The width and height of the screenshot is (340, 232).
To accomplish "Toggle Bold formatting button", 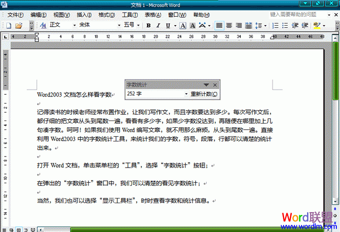I will [149, 25].
